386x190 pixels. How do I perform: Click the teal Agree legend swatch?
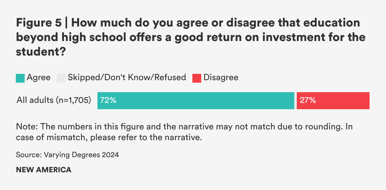point(20,78)
